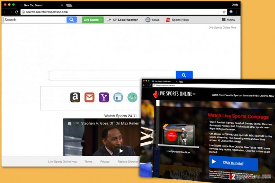The width and height of the screenshot is (275, 183).
Task: Open Sports News toolbar link
Action: coord(177,20)
